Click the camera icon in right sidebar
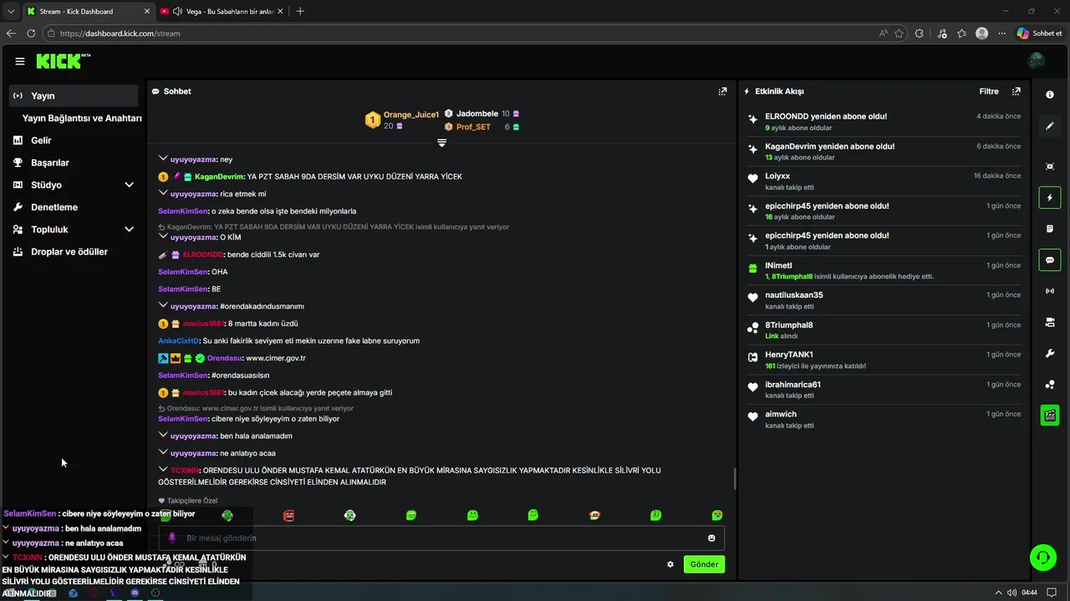The height and width of the screenshot is (601, 1070). (1050, 322)
